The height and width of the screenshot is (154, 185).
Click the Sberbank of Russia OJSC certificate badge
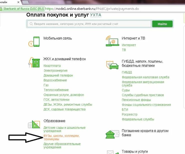point(22,9)
